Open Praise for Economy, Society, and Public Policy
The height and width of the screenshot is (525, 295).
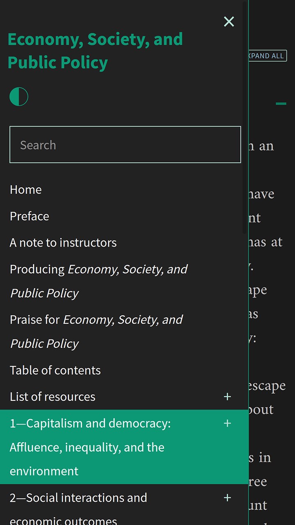click(96, 331)
